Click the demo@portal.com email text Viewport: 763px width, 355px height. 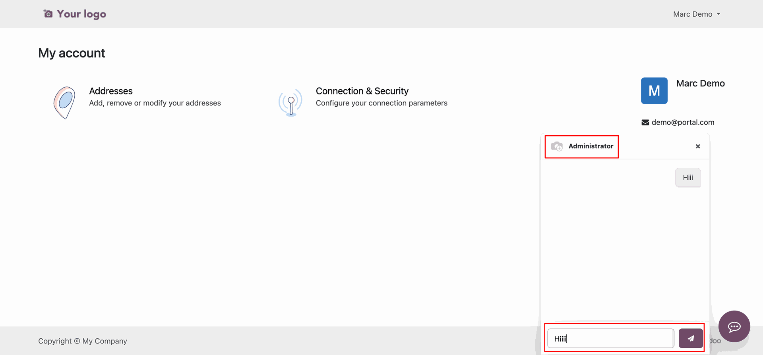pos(683,122)
